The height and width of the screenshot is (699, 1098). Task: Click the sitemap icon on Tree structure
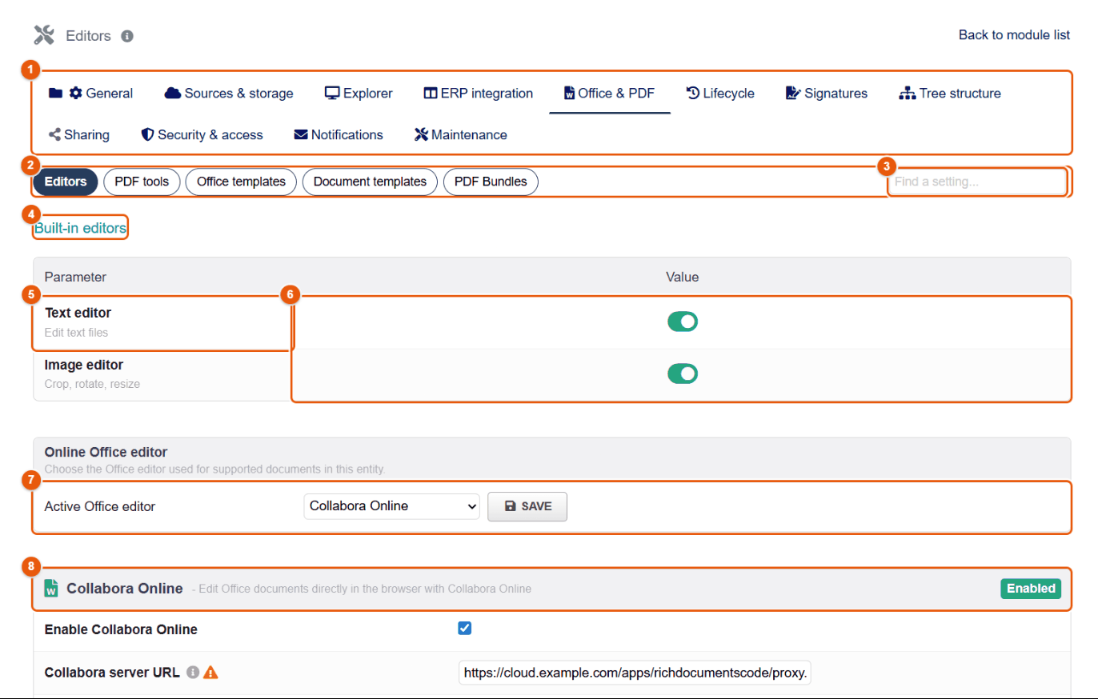[x=908, y=94]
